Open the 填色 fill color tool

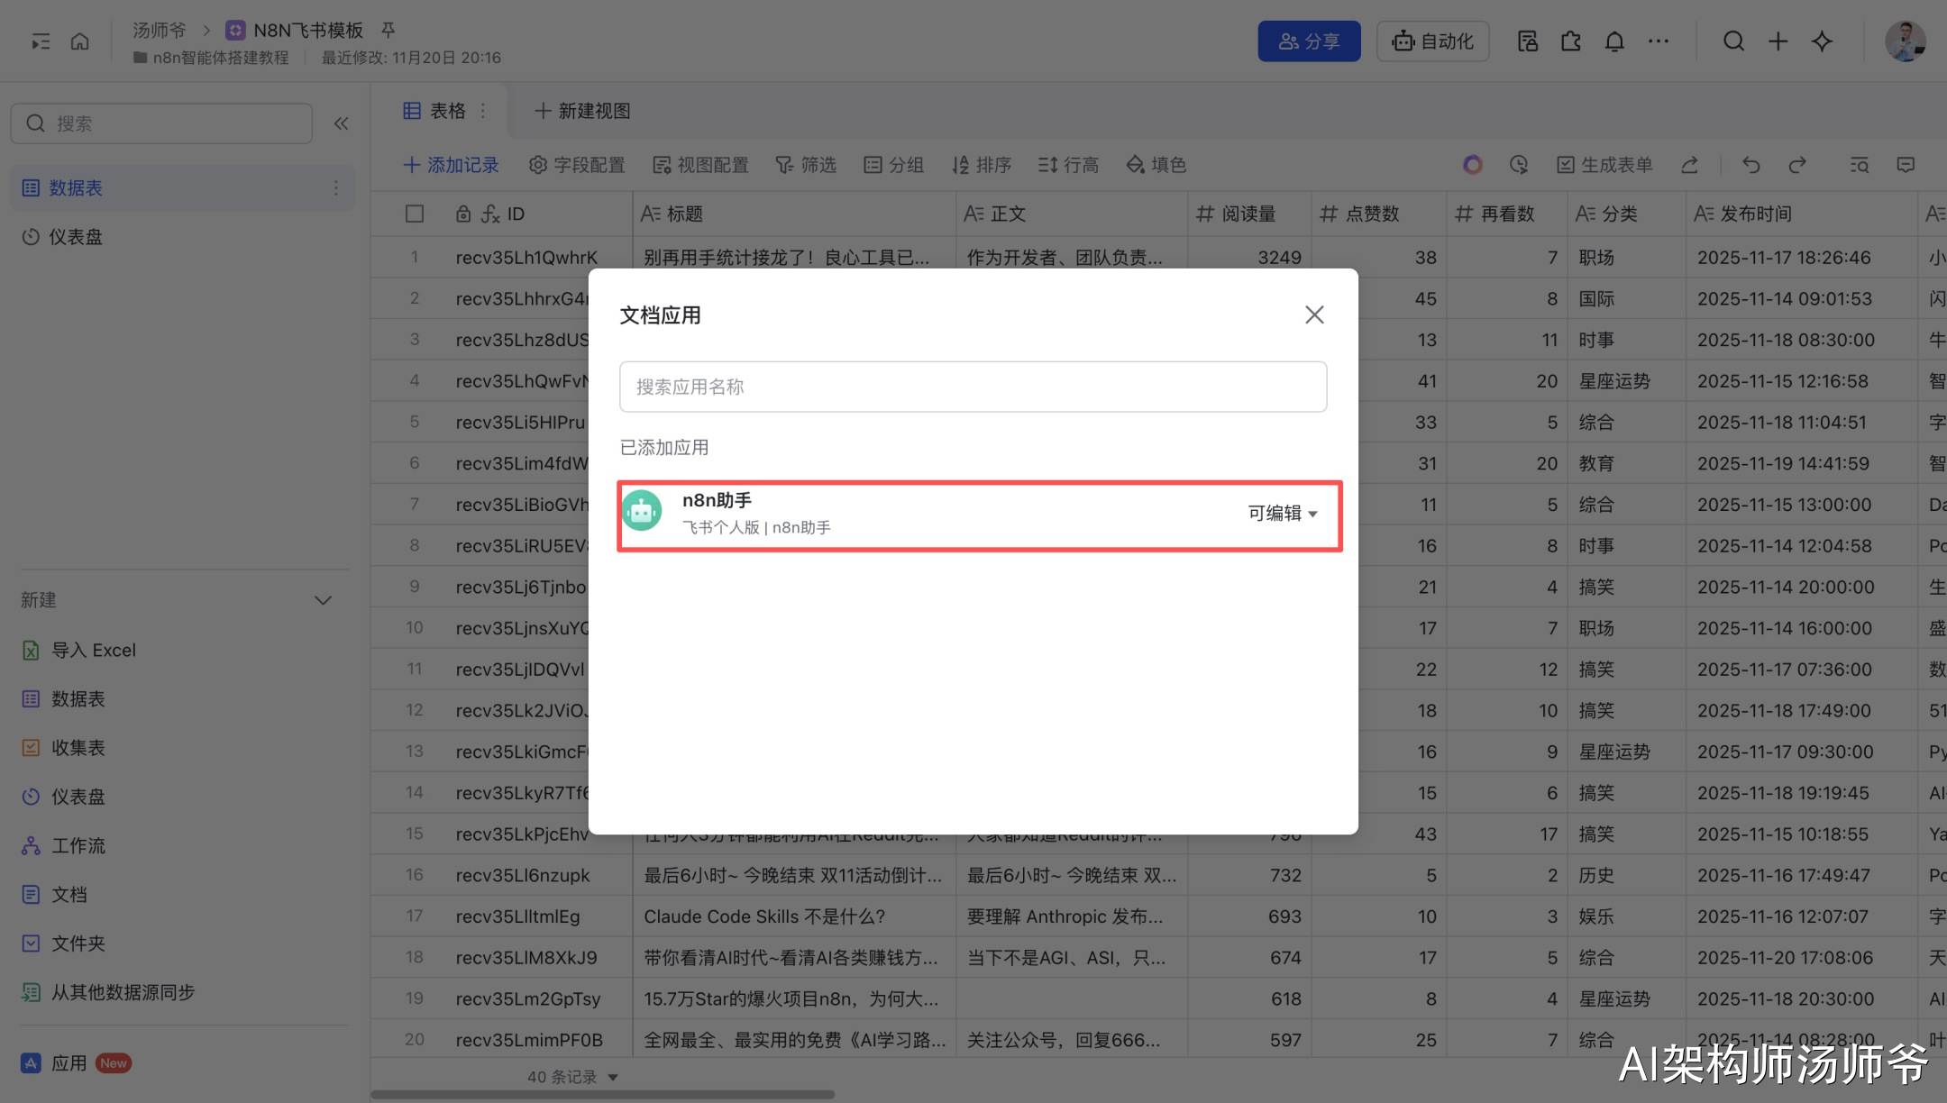coord(1156,165)
